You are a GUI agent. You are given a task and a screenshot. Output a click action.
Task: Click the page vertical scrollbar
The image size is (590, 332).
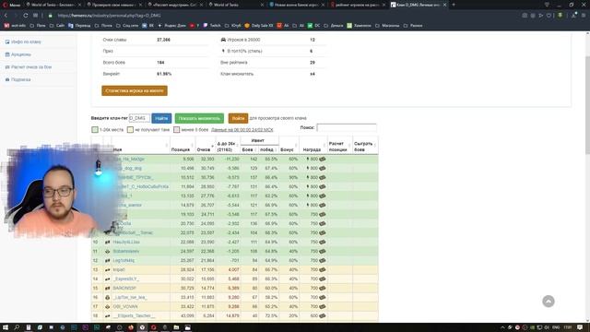pyautogui.click(x=587, y=105)
